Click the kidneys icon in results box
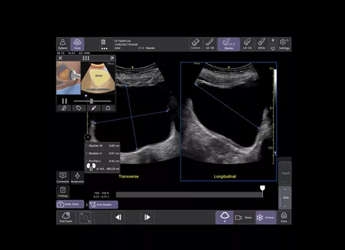The image size is (345, 250). click(91, 167)
